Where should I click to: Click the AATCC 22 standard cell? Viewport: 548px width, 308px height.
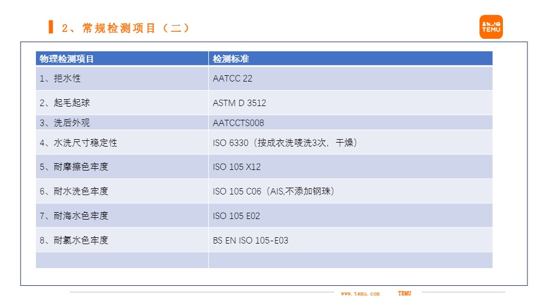click(x=232, y=79)
